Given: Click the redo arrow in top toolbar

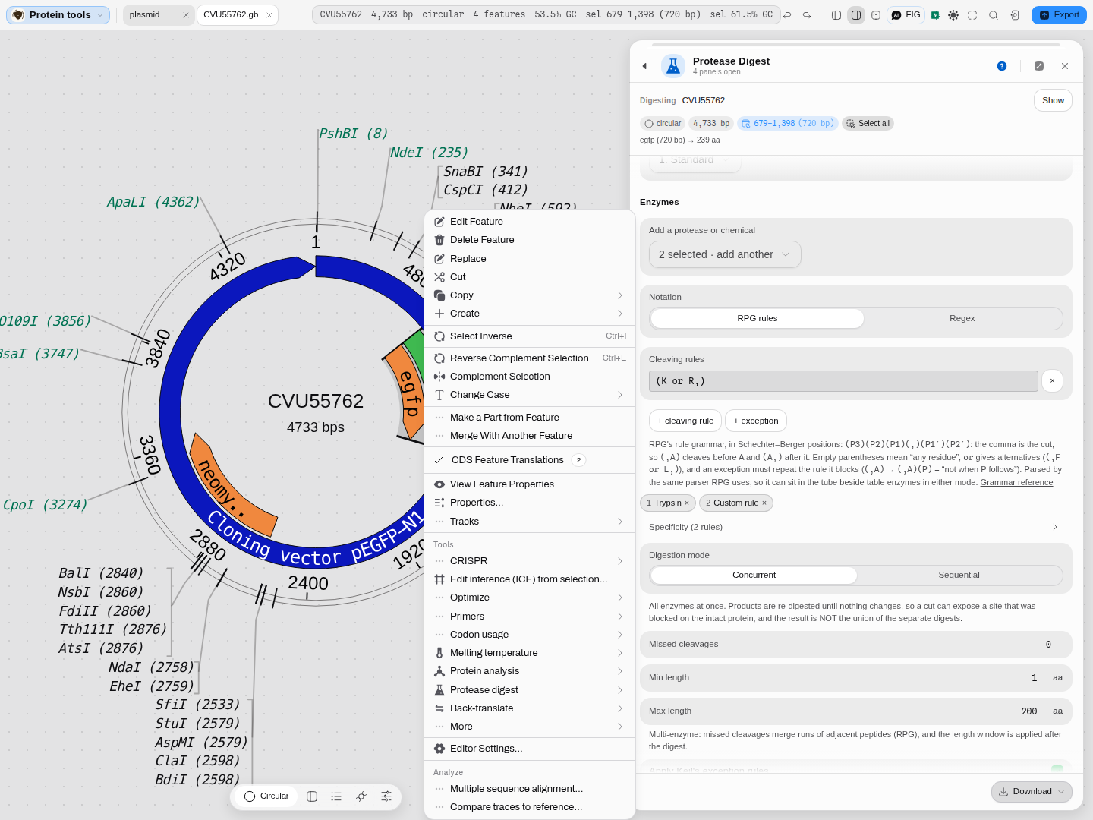Looking at the screenshot, I should (x=807, y=15).
